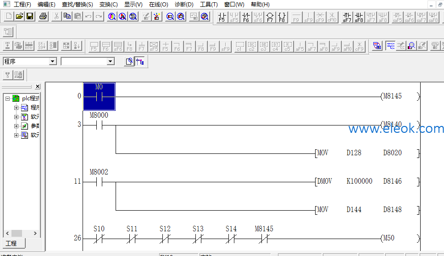
Task: Click the PLC write icon with sparkles
Action: pyautogui.click(x=156, y=16)
